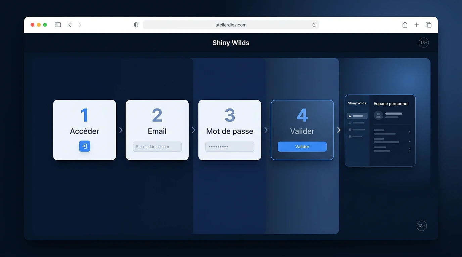This screenshot has width=462, height=257.
Task: Reload the page with the refresh icon
Action: click(x=314, y=25)
